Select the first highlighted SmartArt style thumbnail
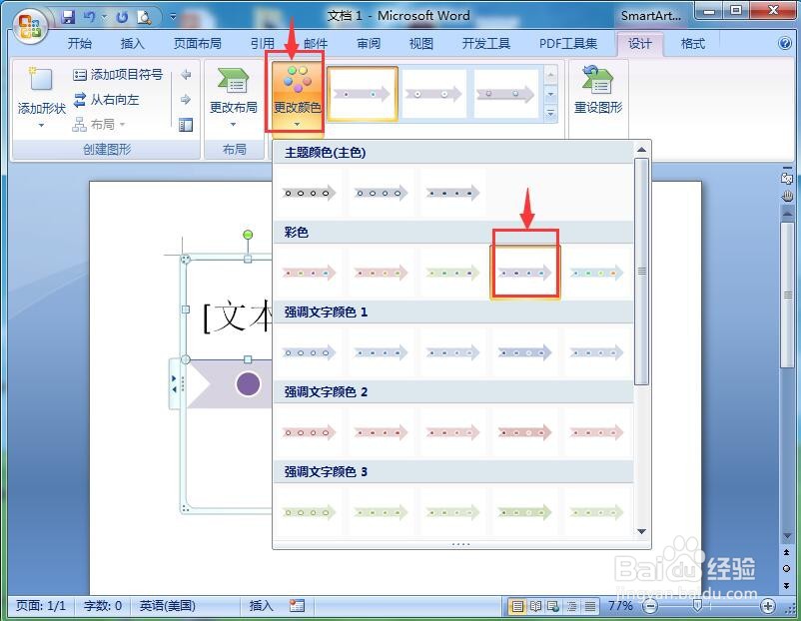The width and height of the screenshot is (801, 621). (x=363, y=94)
